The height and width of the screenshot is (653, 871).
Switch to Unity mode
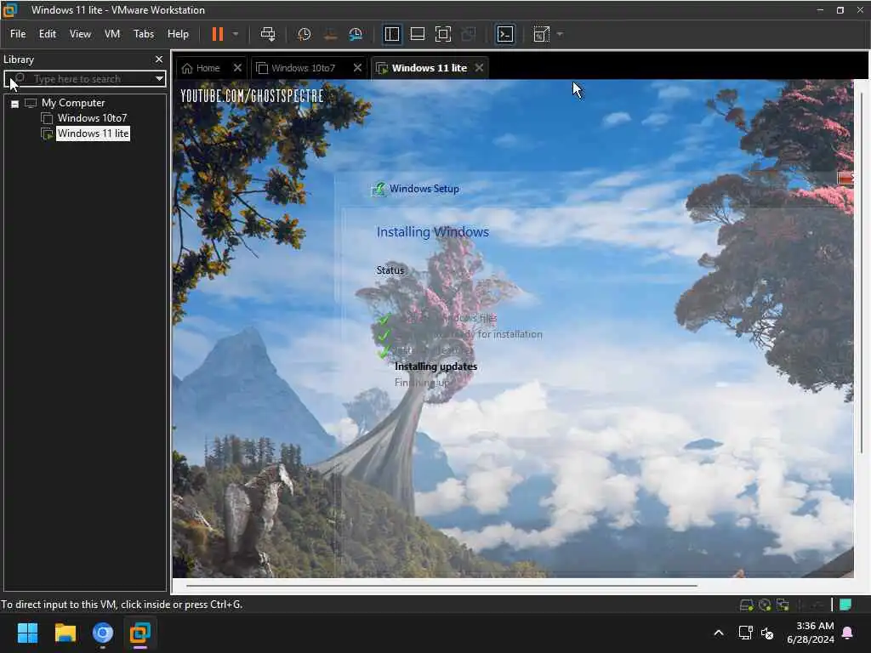pos(469,34)
